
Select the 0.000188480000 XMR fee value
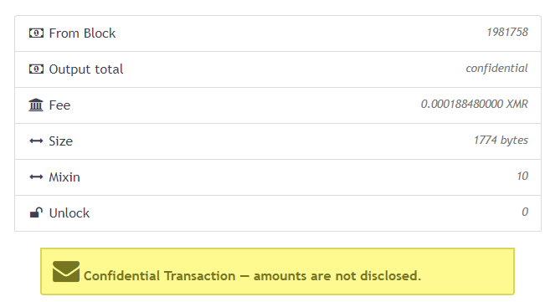point(475,104)
